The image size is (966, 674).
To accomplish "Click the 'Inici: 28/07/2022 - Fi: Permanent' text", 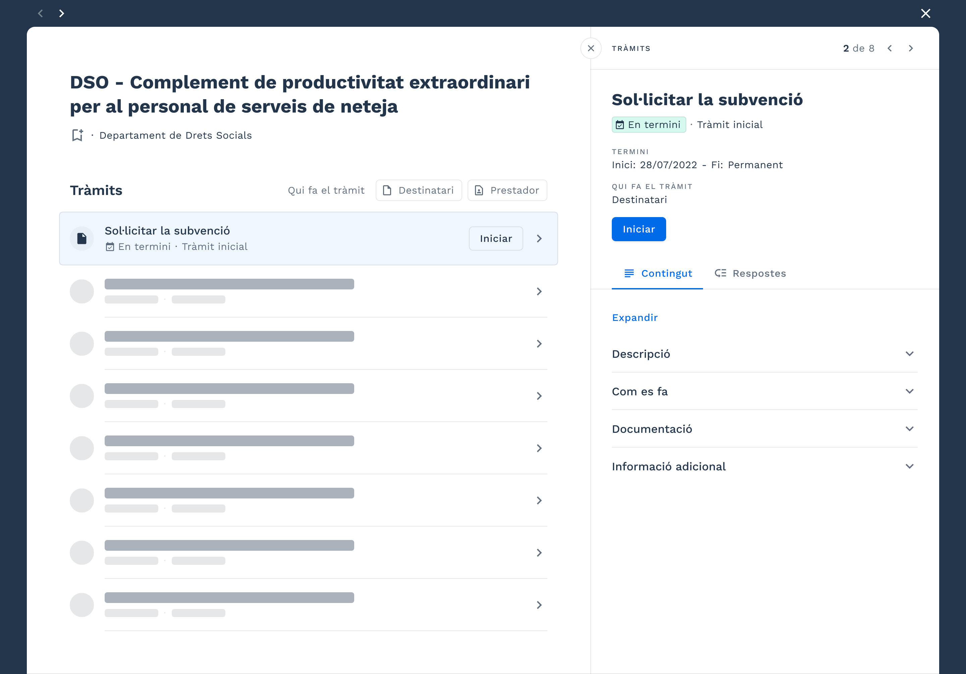I will tap(697, 165).
